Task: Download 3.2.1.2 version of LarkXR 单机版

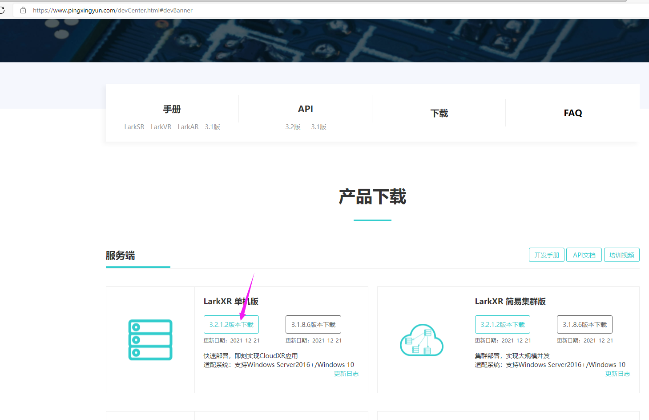Action: 231,324
